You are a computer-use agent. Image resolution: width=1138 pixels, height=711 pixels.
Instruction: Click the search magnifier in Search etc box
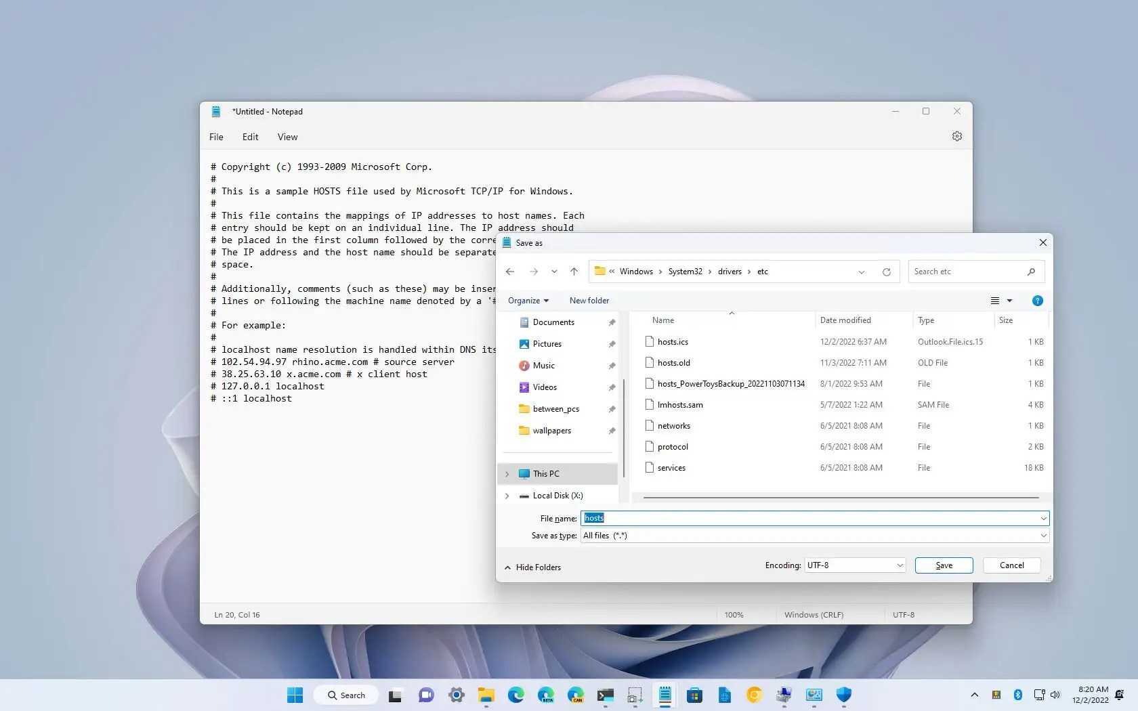coord(1031,272)
